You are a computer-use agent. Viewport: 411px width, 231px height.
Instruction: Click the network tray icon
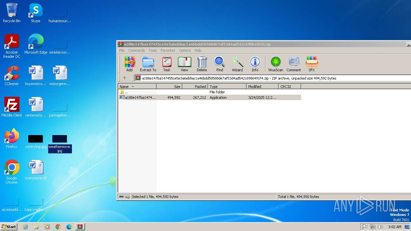(373, 227)
